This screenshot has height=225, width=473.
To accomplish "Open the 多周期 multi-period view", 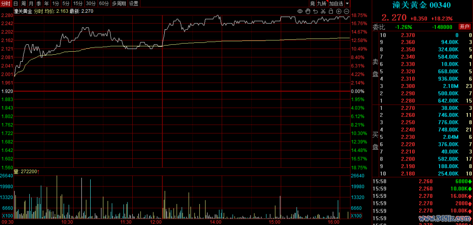I will click(x=119, y=4).
